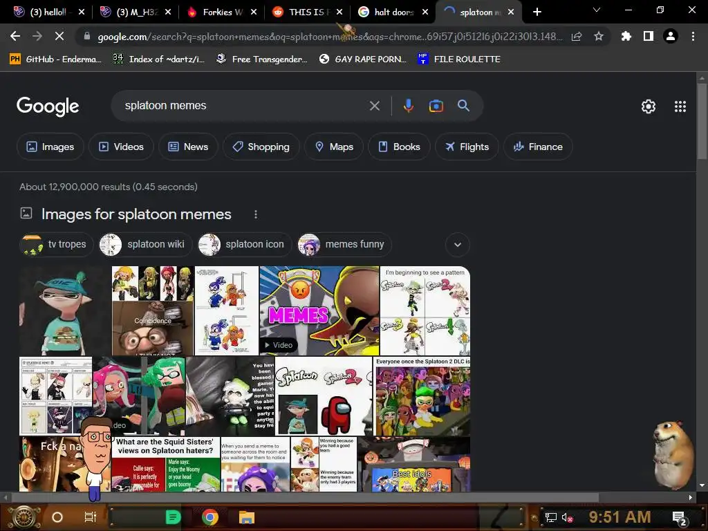
Task: Search by image with the camera icon
Action: coord(436,106)
